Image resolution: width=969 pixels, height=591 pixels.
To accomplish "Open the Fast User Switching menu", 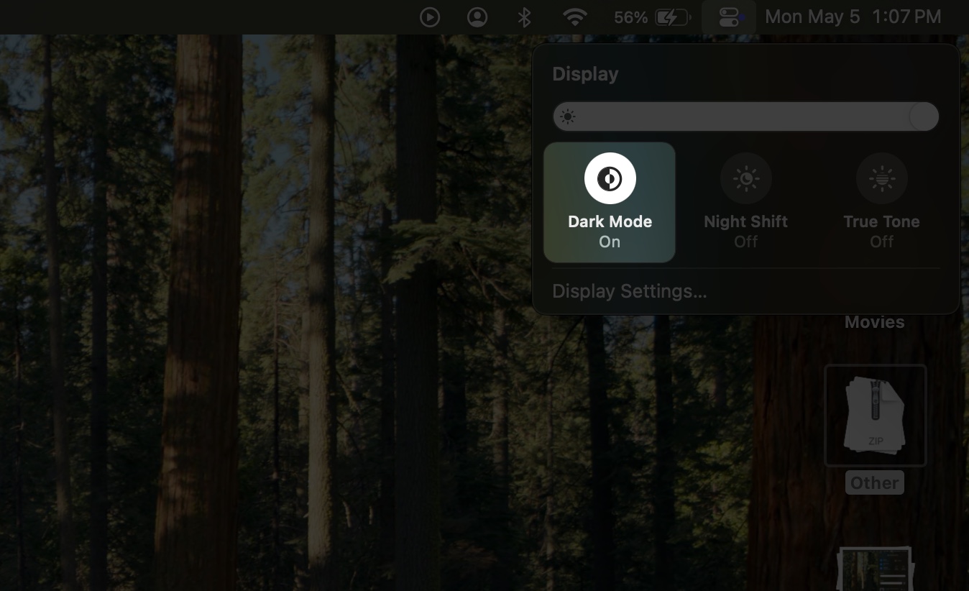I will [x=477, y=17].
